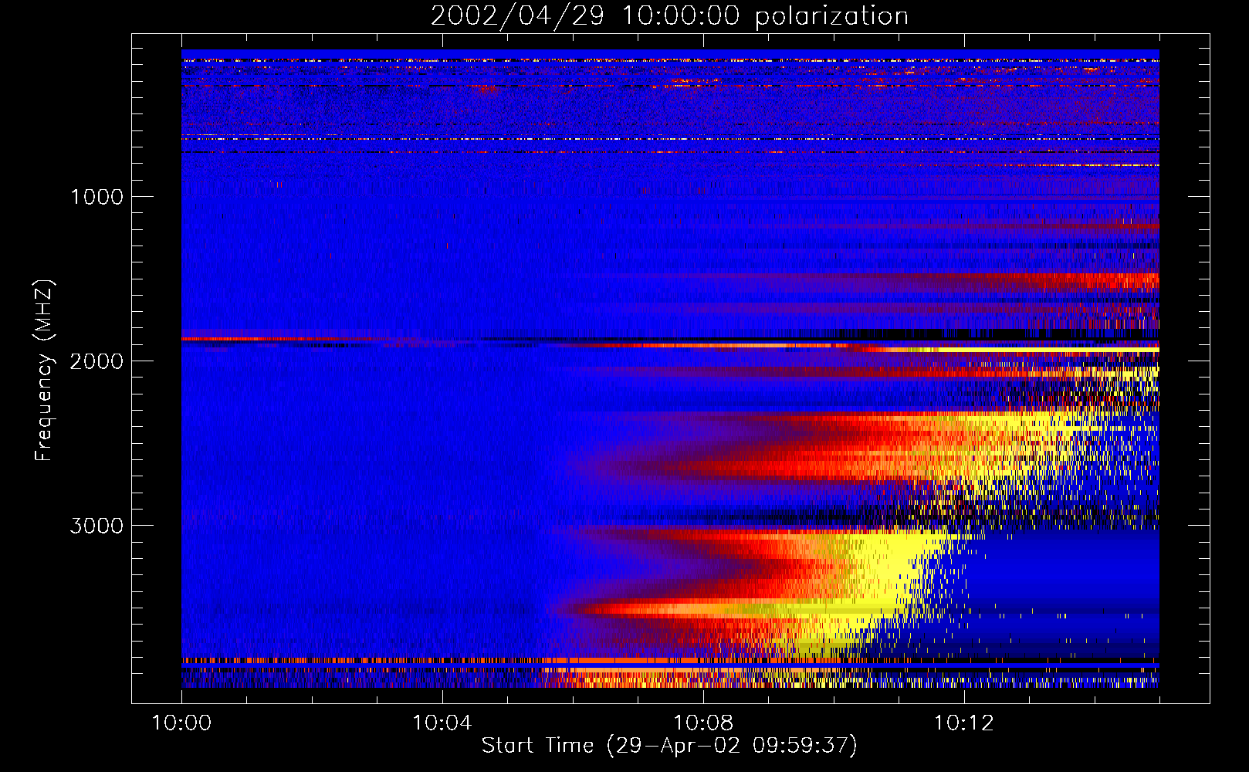
Task: Click the 10:12 time tick label
Action: click(963, 723)
